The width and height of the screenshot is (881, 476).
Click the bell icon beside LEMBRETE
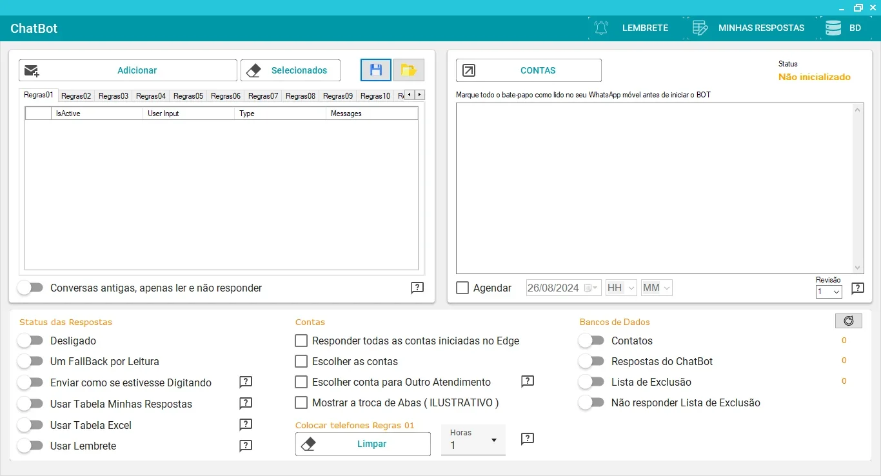(x=601, y=28)
